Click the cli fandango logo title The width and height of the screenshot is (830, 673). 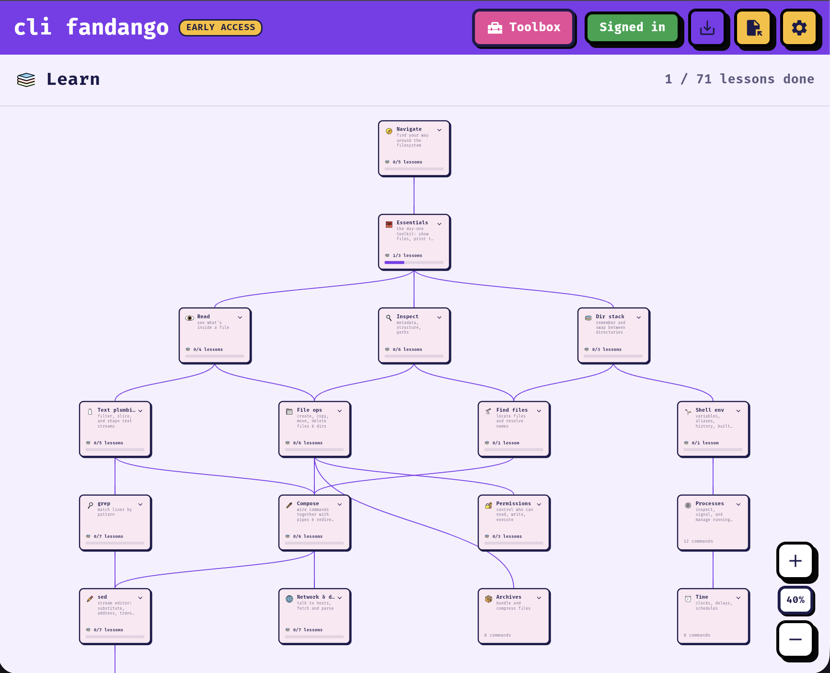coord(91,27)
